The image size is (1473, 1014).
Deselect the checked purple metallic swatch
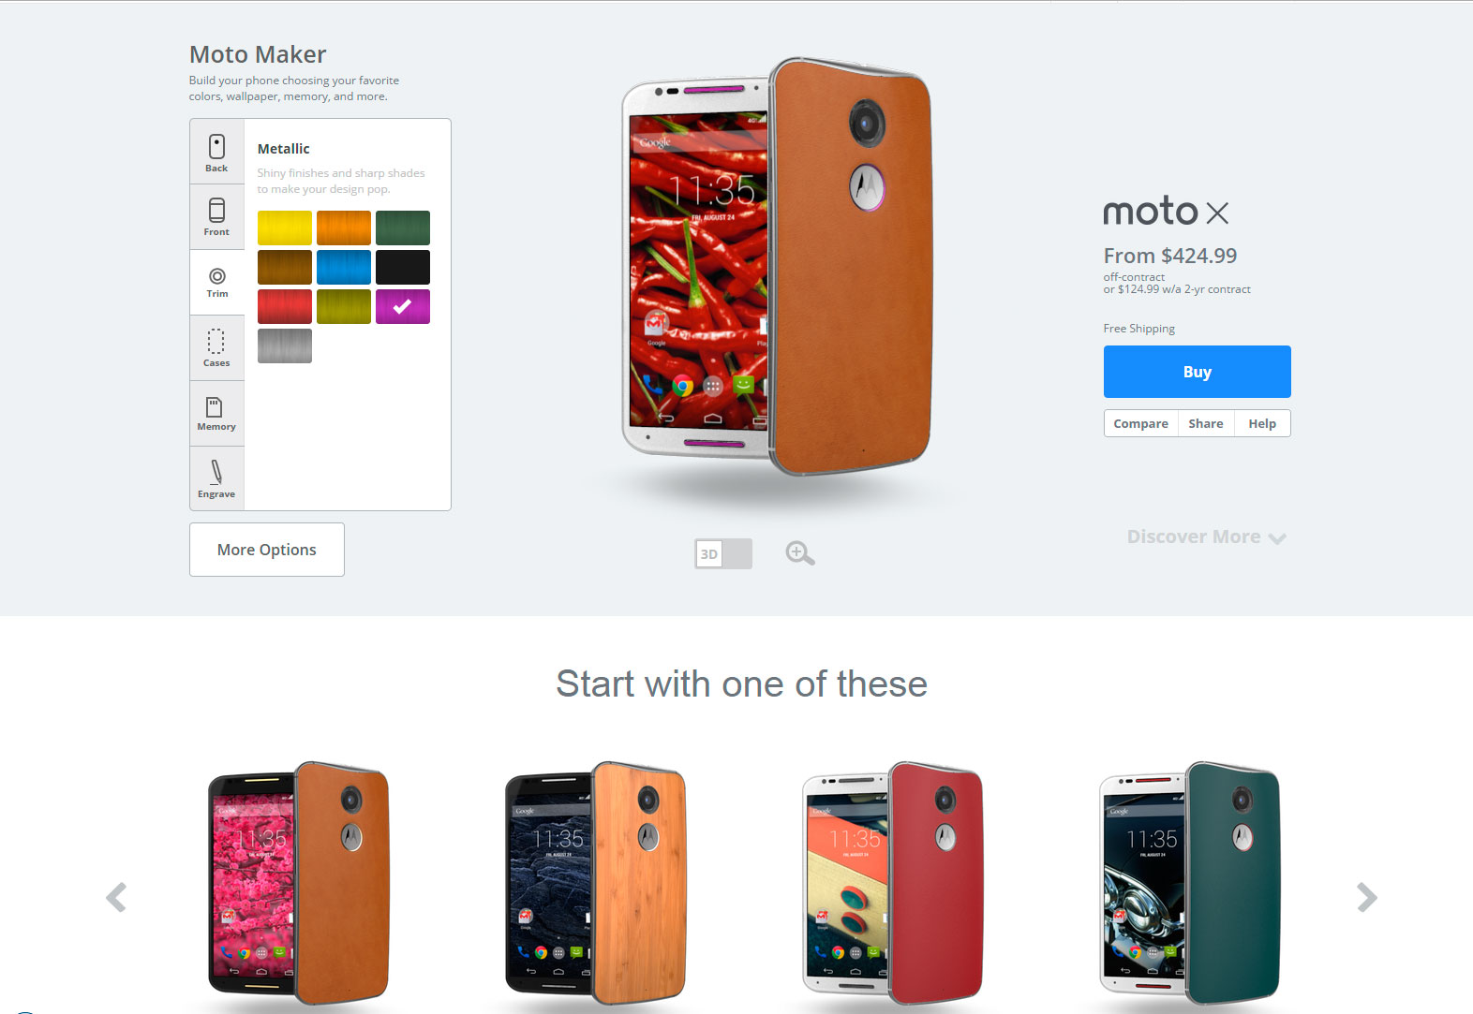(403, 306)
